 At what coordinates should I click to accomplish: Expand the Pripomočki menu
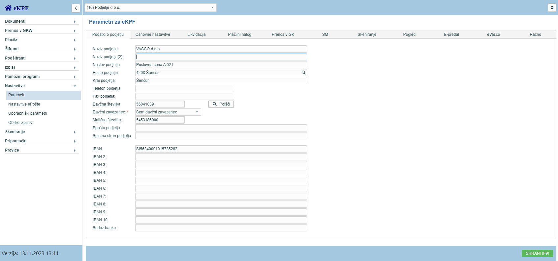click(42, 141)
